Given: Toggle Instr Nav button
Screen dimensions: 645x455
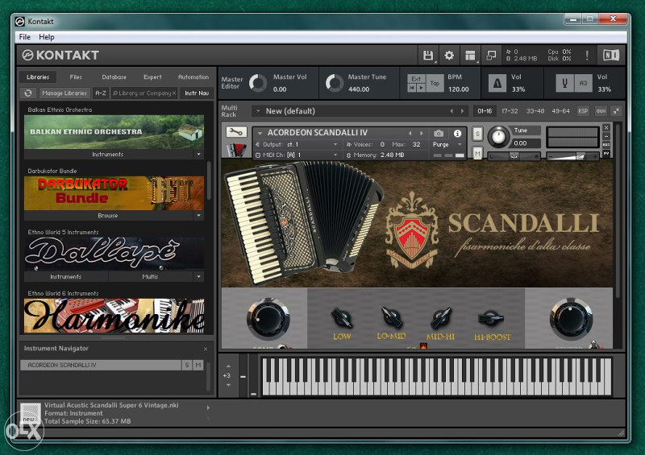Looking at the screenshot, I should point(197,93).
